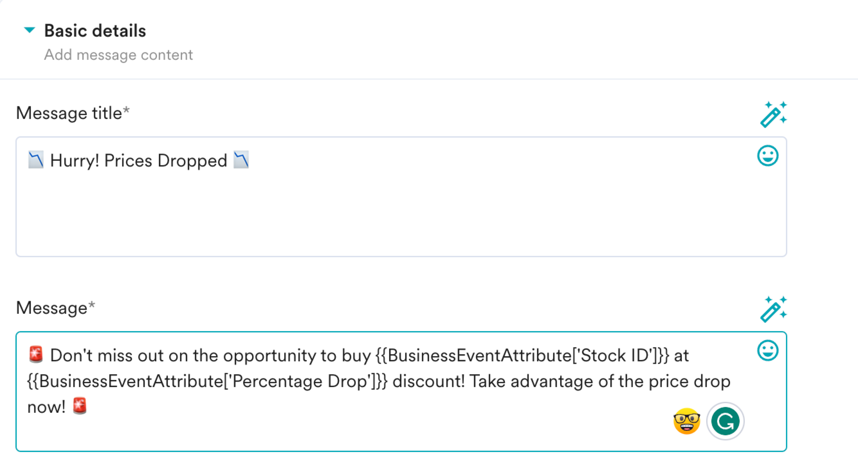Click the Message title label
Screen dimensions: 858x470
73,113
